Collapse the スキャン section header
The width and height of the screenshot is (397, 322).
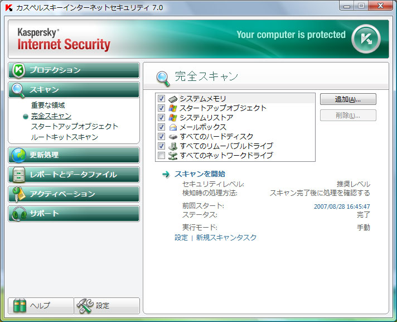tap(74, 90)
